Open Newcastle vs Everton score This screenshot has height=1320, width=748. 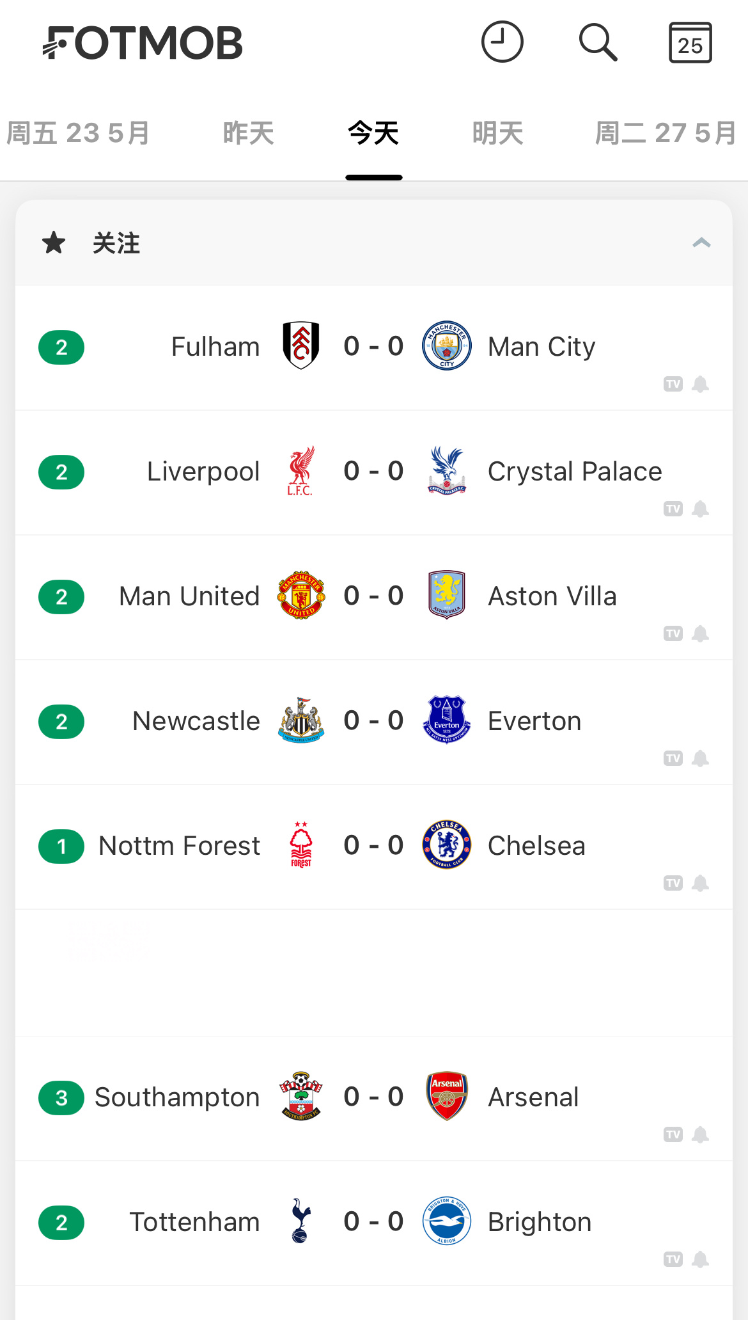(373, 720)
